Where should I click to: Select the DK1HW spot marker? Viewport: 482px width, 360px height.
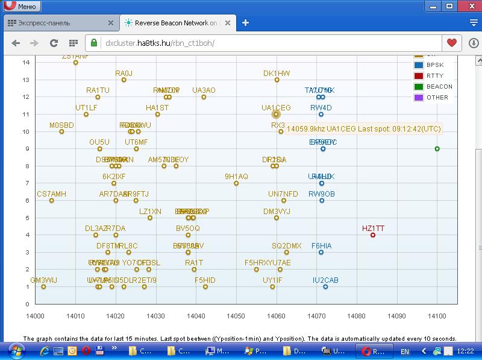tap(277, 80)
